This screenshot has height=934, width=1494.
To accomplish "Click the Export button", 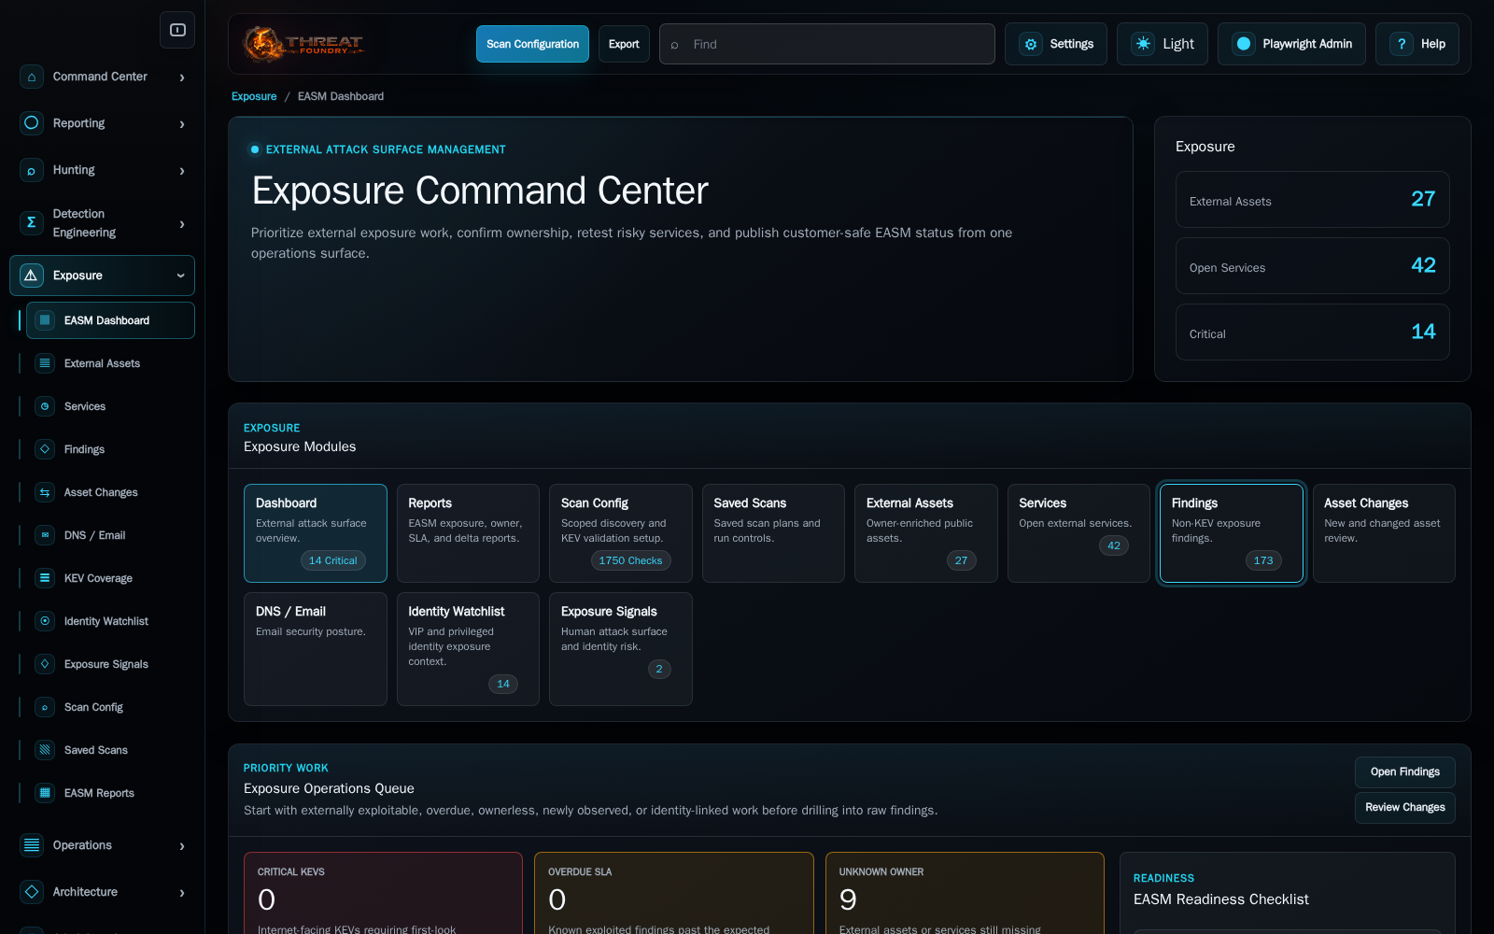I will 624,44.
